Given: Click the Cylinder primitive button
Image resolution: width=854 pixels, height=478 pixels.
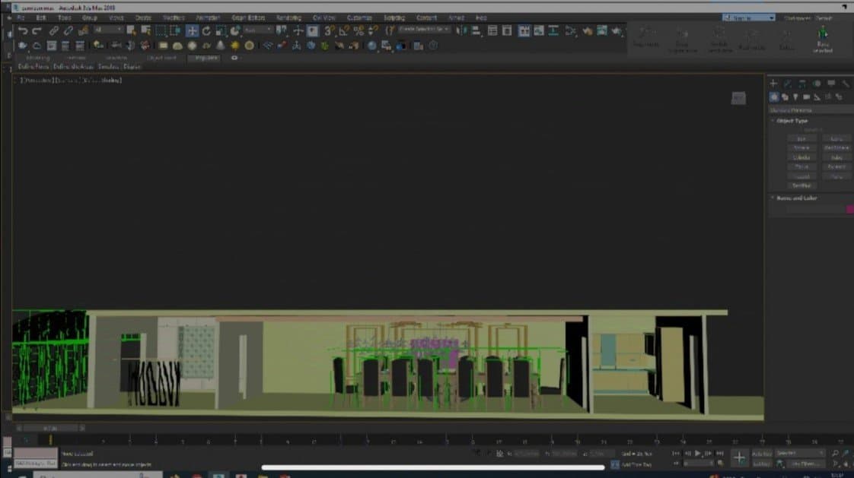Looking at the screenshot, I should pos(801,158).
